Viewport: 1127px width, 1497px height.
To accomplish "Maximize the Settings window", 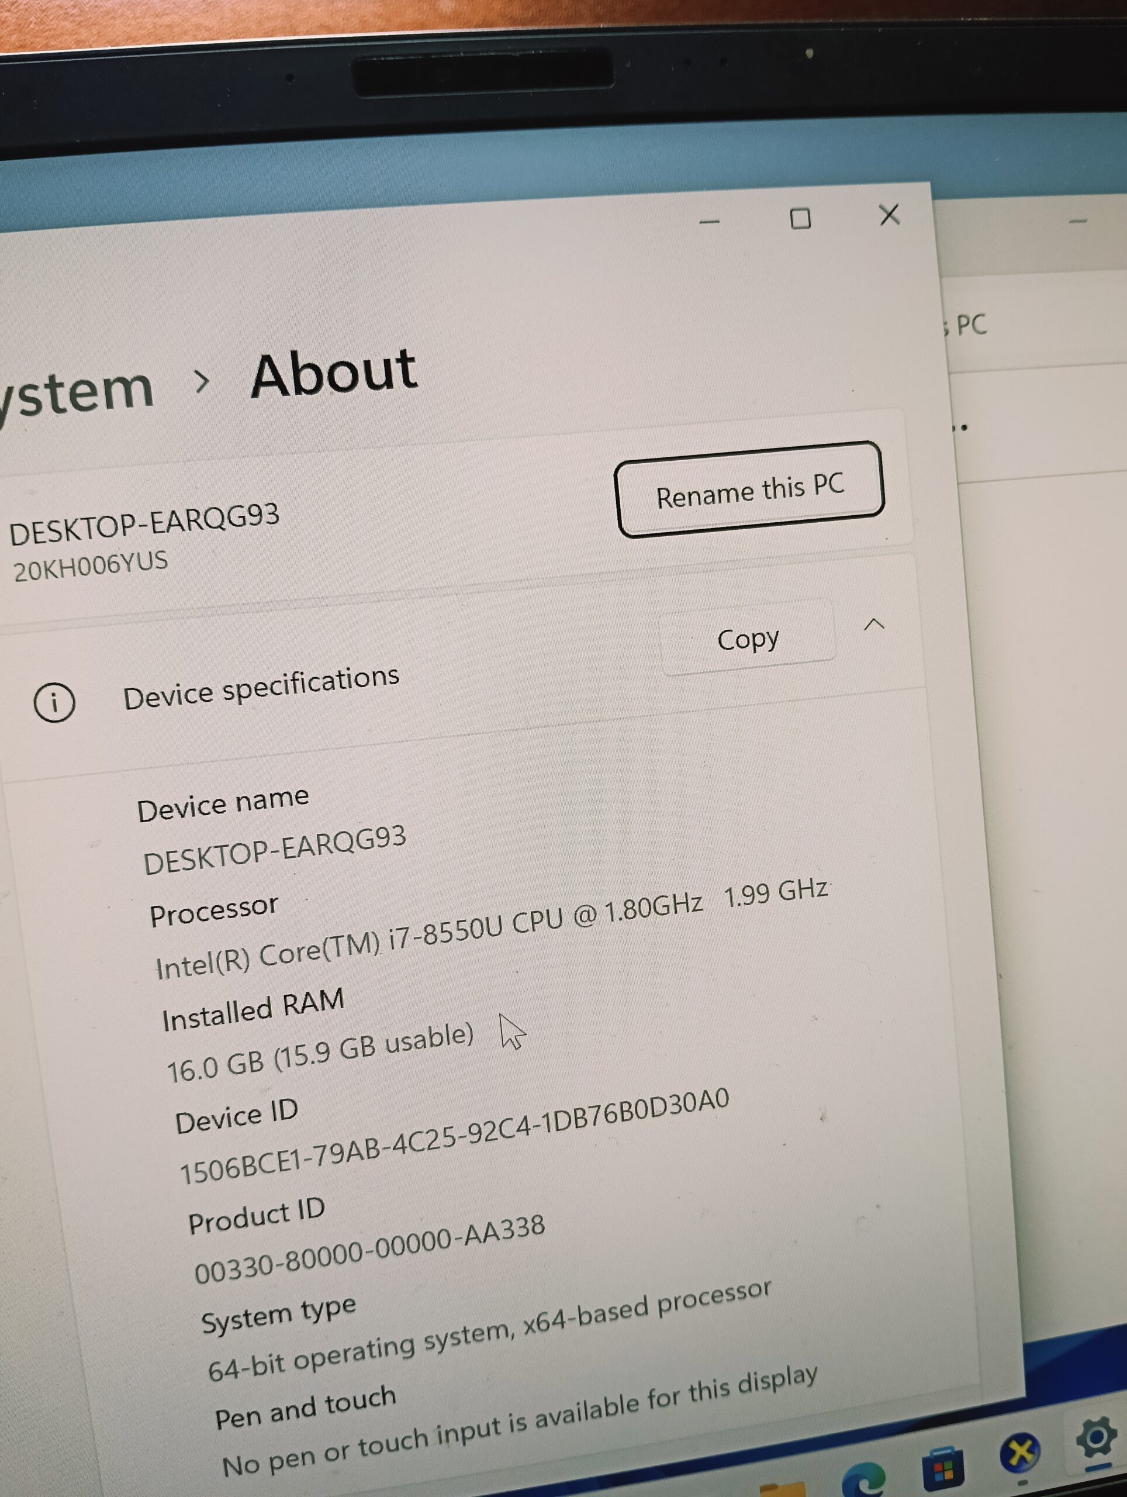I will [799, 219].
